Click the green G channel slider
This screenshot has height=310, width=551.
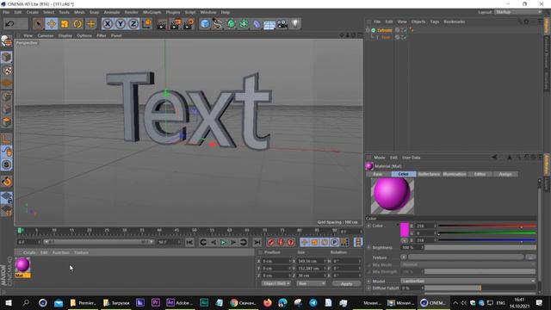487,233
